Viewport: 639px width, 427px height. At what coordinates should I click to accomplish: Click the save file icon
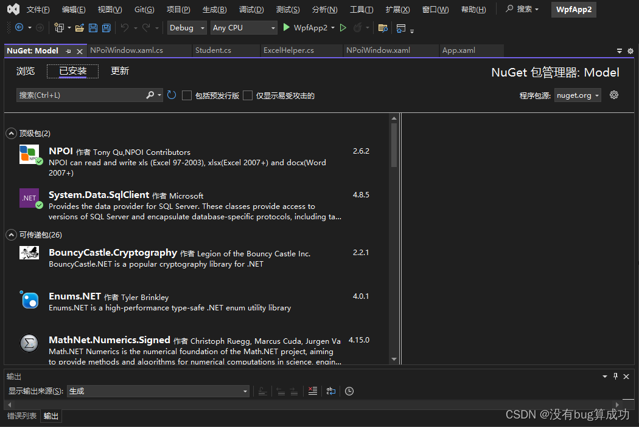[x=93, y=28]
